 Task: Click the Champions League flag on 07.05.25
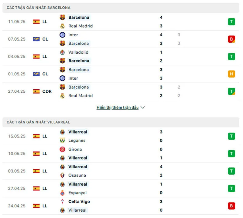coord(36,39)
